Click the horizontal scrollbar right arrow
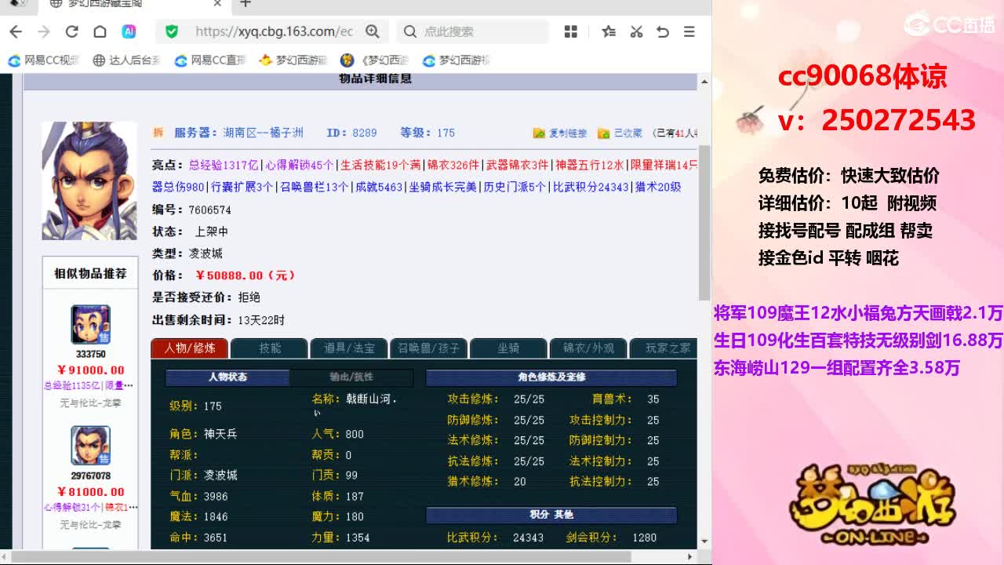This screenshot has width=1004, height=565. 689,556
